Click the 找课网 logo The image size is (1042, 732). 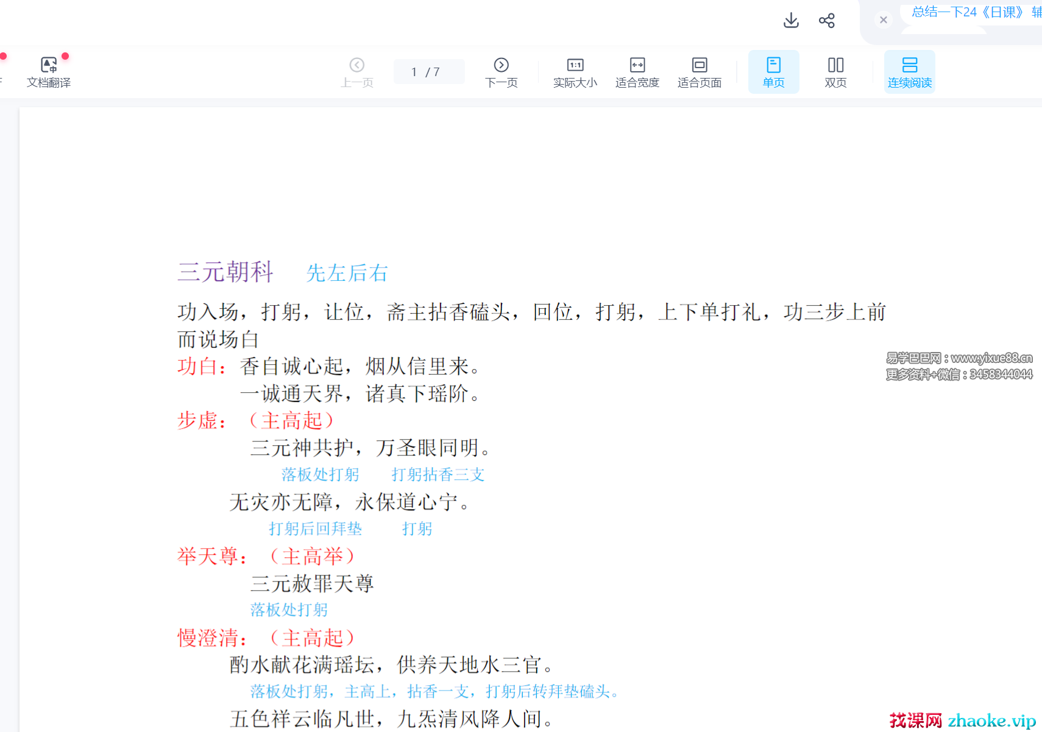click(x=915, y=720)
